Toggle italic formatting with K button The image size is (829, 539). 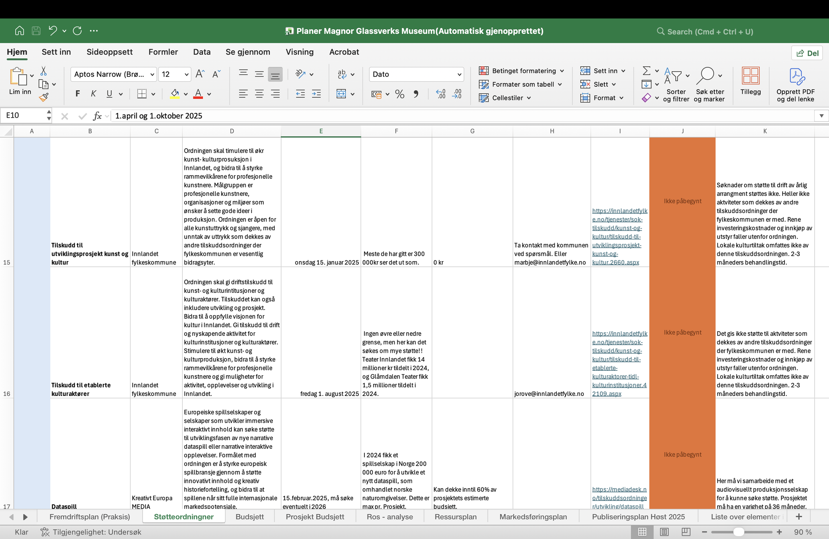click(94, 94)
